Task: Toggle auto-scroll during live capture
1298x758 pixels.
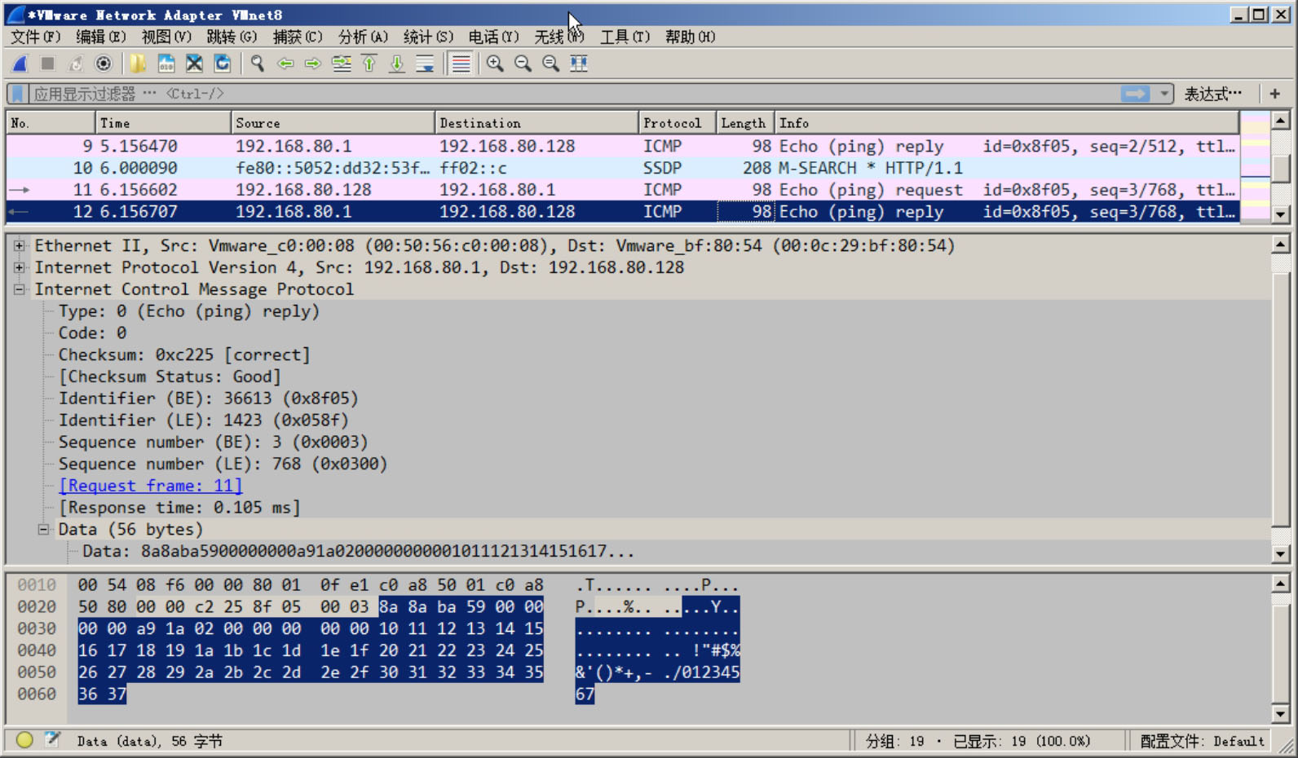Action: coord(425,64)
